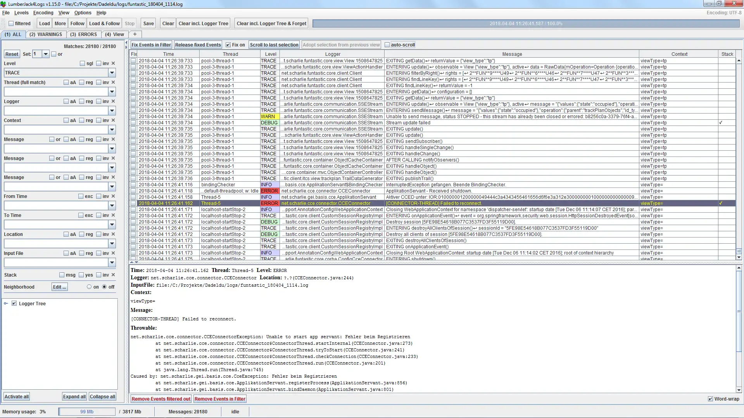The width and height of the screenshot is (744, 418).
Task: Click the log position progress bar showing 100.0%
Action: click(526, 23)
